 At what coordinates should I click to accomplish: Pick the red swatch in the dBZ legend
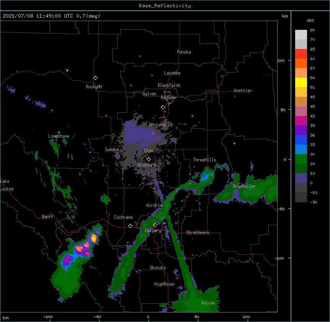coord(301,54)
